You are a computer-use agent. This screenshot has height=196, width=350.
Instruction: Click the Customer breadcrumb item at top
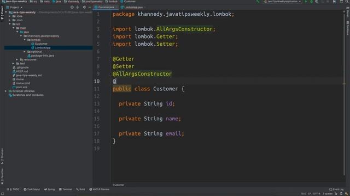tap(128, 1)
